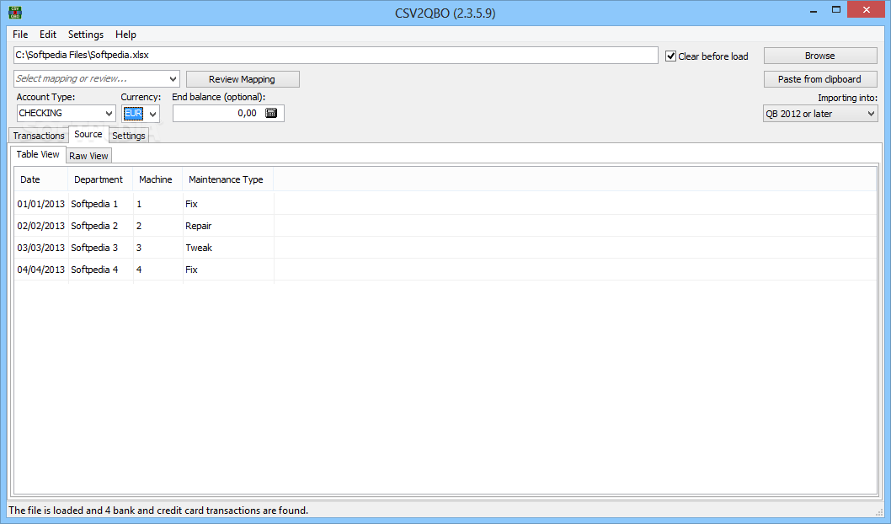This screenshot has width=891, height=524.
Task: Close the CSV2QBO window
Action: [x=866, y=9]
